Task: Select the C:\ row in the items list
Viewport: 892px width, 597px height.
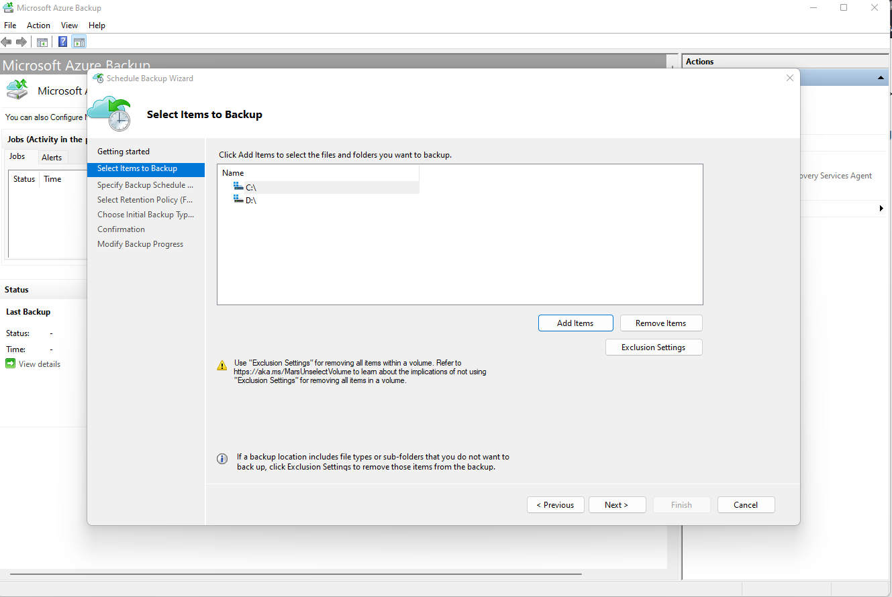Action: coord(318,187)
